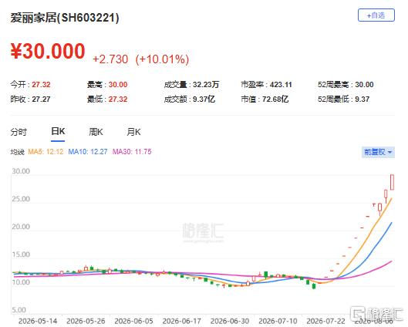Click the change value +2.730

coord(110,59)
